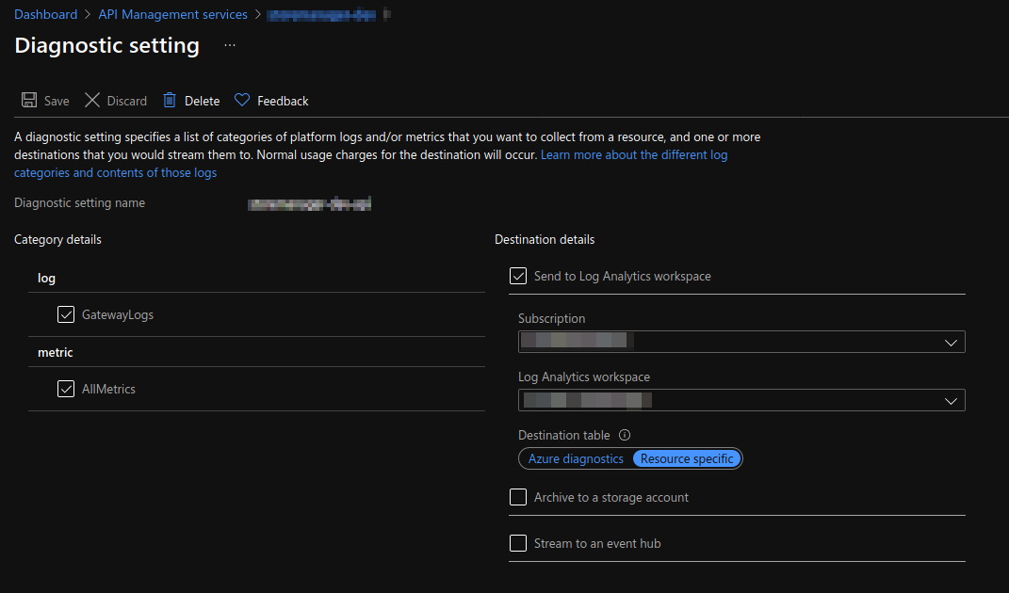Viewport: 1009px width, 593px height.
Task: Uncheck the AllMetrics category
Action: [66, 389]
